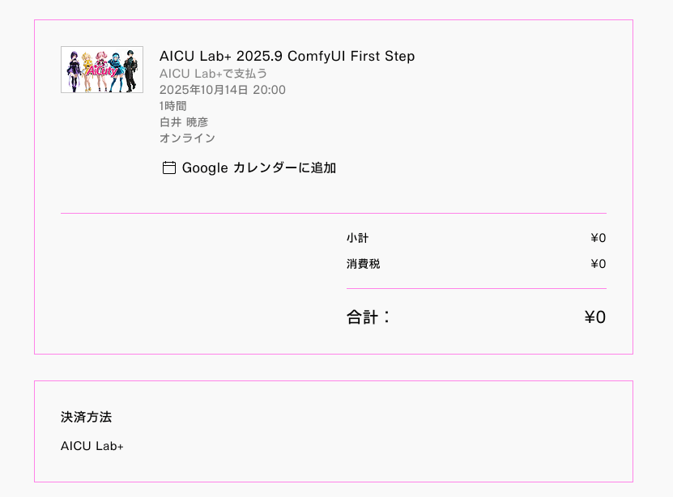
Task: Click the AICU Lab+ payment method value
Action: click(x=92, y=446)
